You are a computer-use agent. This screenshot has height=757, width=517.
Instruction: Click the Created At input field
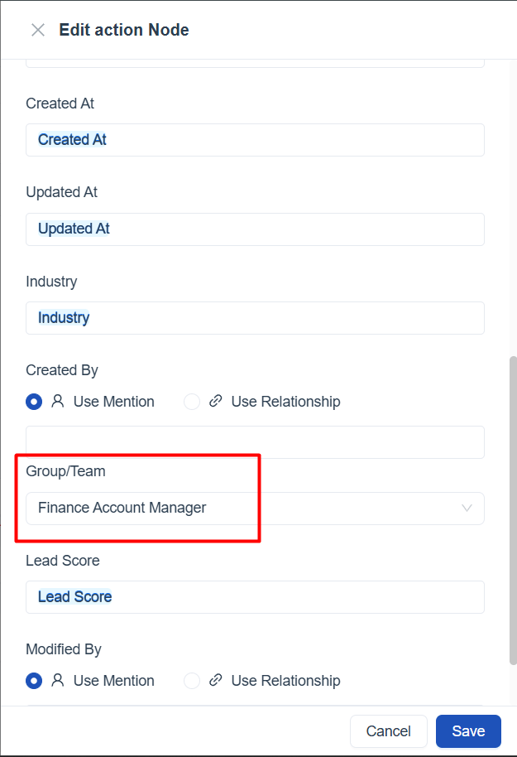pyautogui.click(x=290, y=140)
